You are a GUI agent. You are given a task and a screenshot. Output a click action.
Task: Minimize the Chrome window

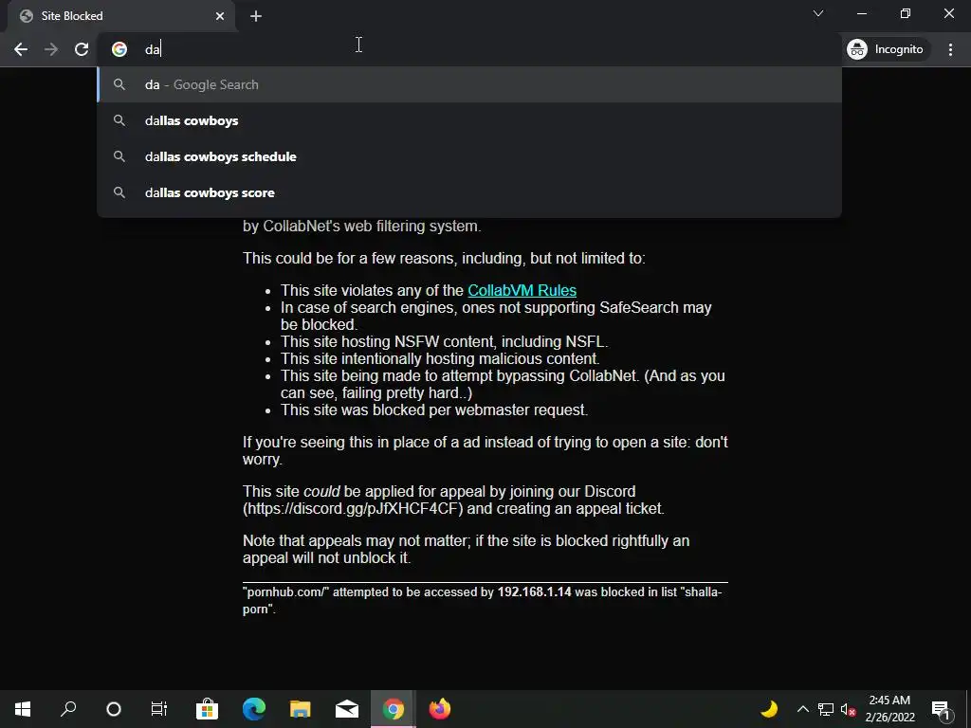pyautogui.click(x=862, y=13)
